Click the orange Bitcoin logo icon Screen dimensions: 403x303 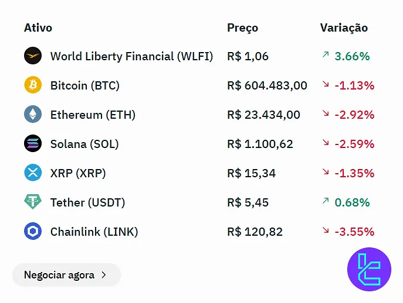[33, 85]
